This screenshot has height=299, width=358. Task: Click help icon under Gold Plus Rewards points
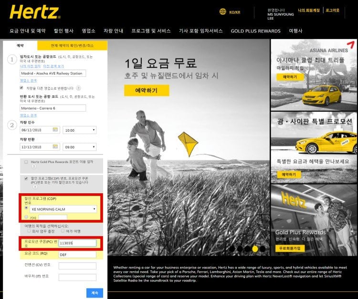point(34,166)
